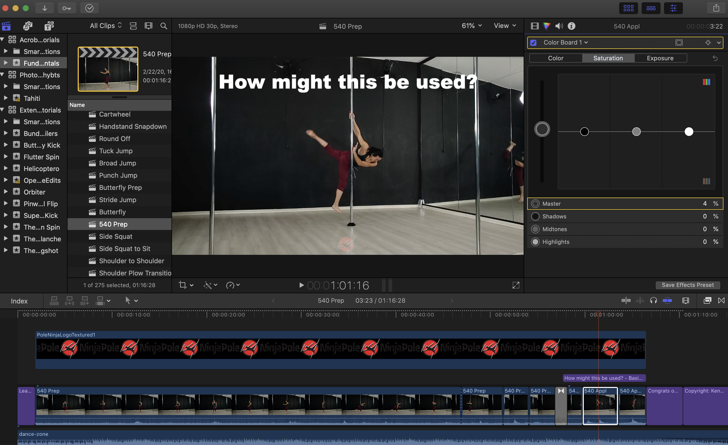
Task: Switch to the Color tab
Action: [x=555, y=58]
